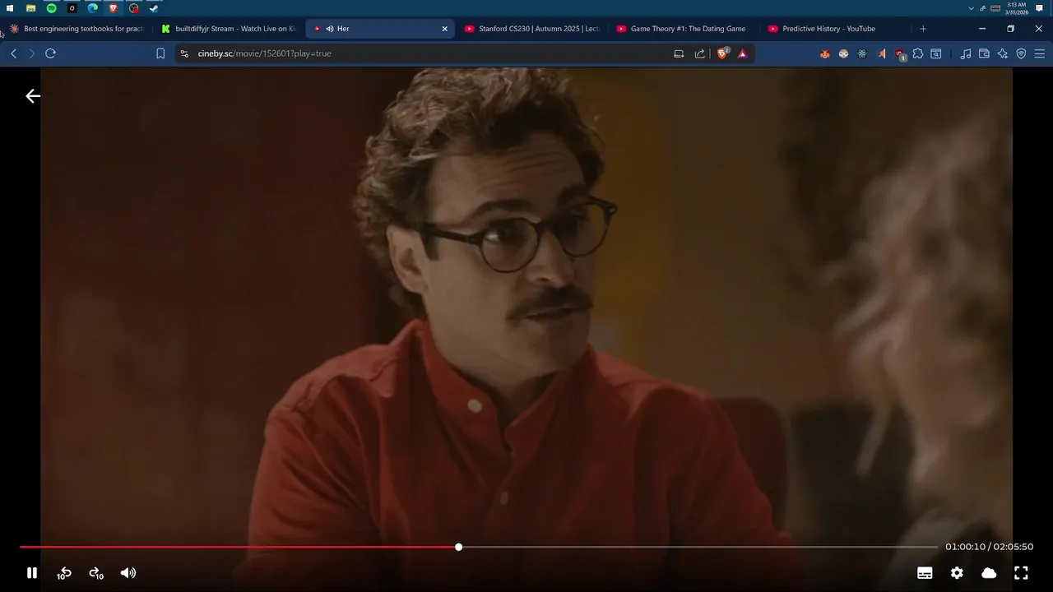The image size is (1053, 592).
Task: Switch to Game Theory #1 tab
Action: [x=683, y=29]
